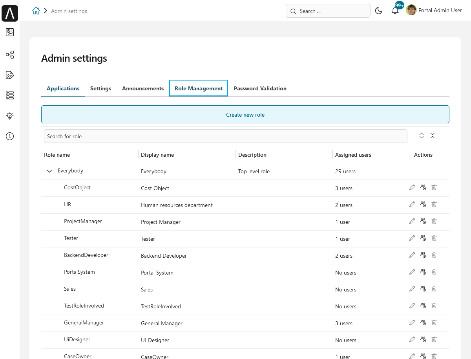Assign users to the GeneralManager role
This screenshot has width=471, height=359.
pyautogui.click(x=423, y=322)
